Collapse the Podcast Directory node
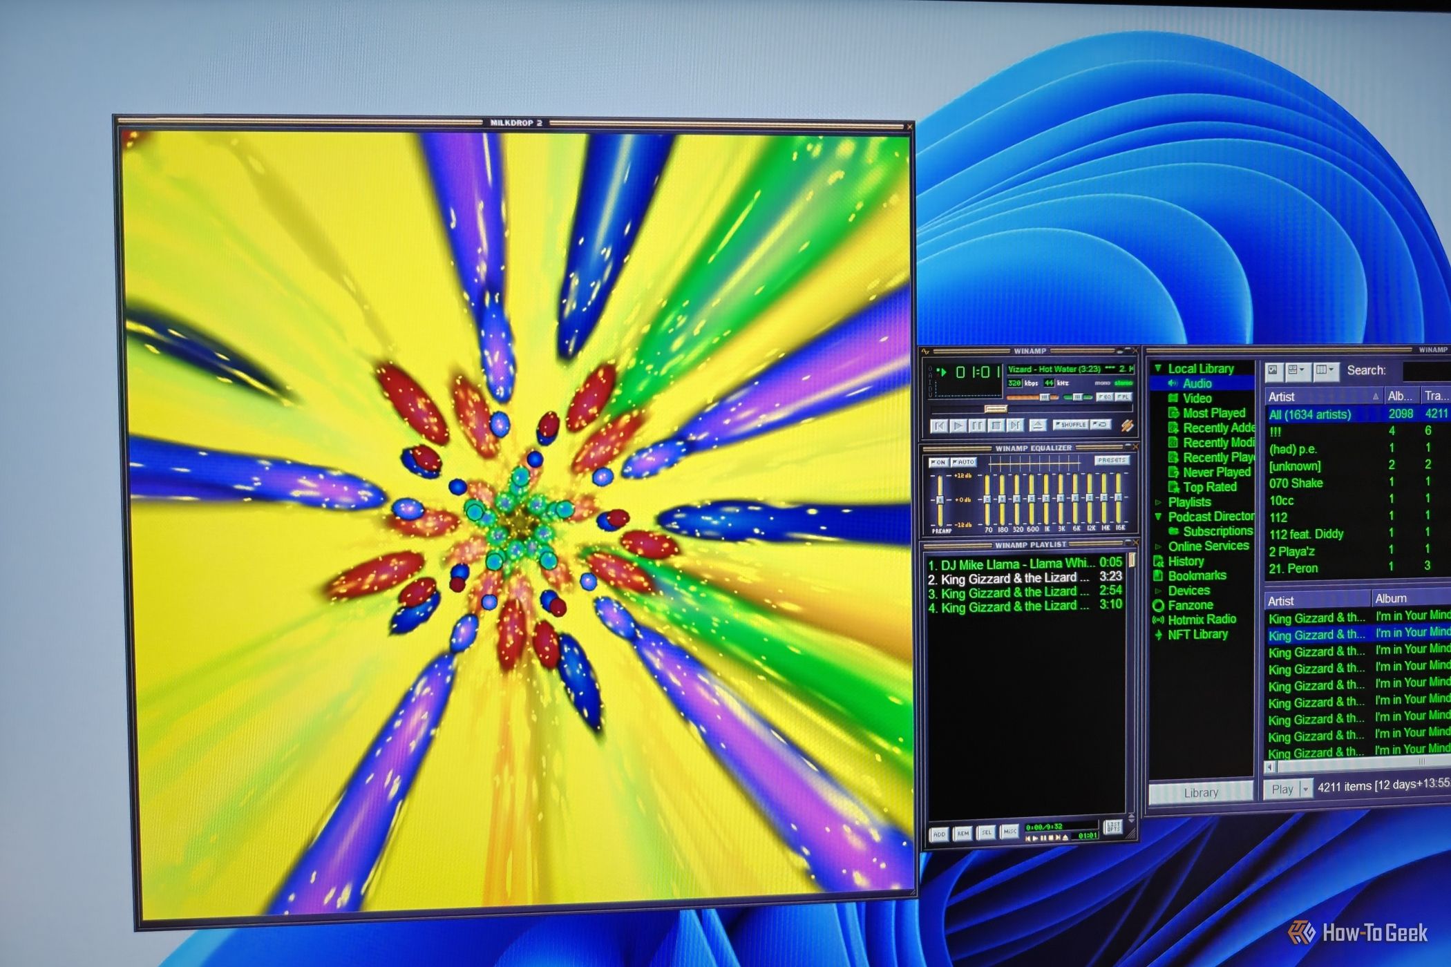 (1159, 517)
